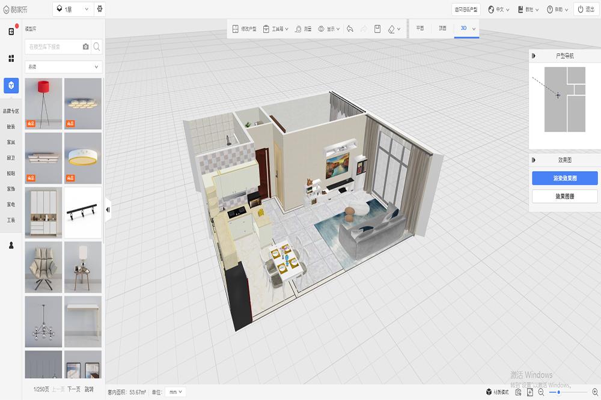Screen dimensions: 601x400
Task: Select the 3D view tab
Action: click(464, 28)
